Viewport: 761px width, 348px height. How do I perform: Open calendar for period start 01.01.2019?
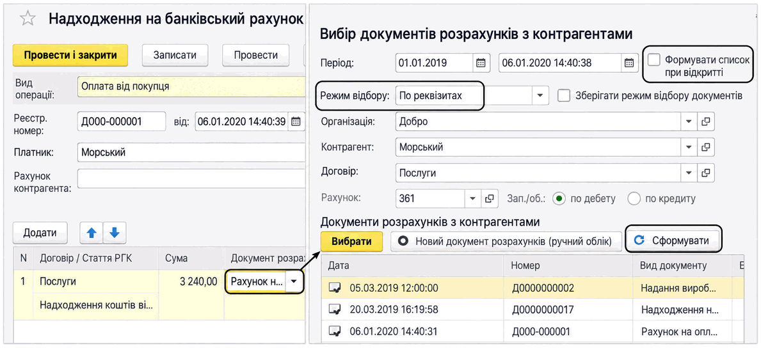pyautogui.click(x=481, y=63)
